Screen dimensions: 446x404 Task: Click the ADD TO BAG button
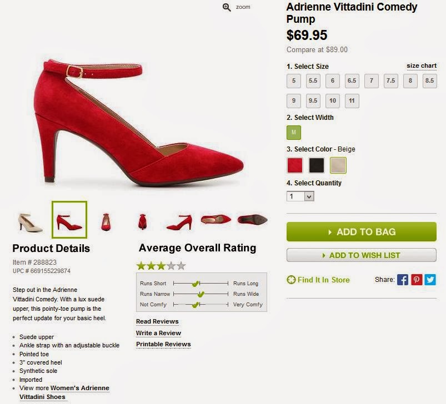pos(361,232)
